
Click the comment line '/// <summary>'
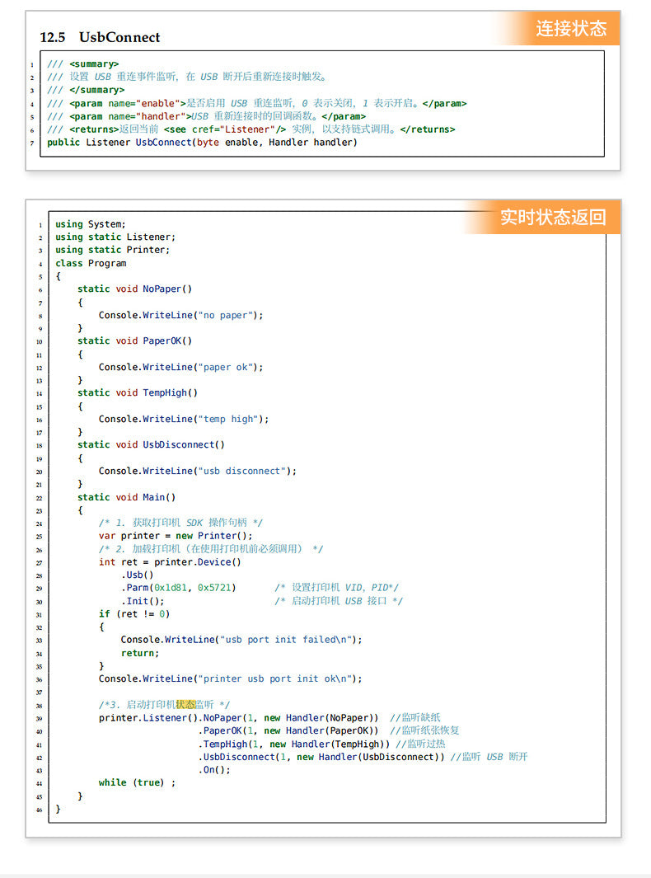pyautogui.click(x=83, y=63)
